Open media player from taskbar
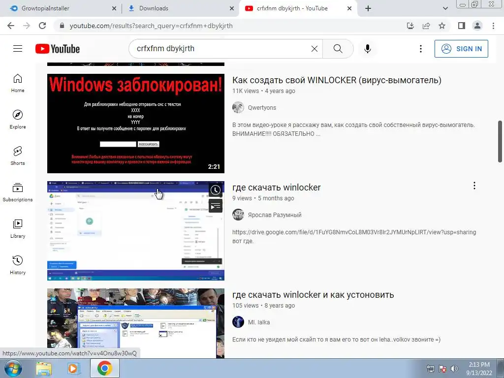The image size is (504, 378). 74,369
